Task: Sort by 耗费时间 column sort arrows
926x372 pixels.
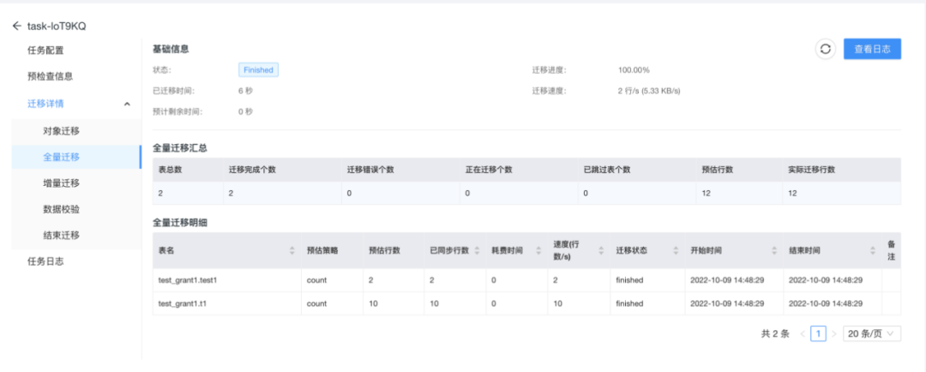Action: click(538, 250)
